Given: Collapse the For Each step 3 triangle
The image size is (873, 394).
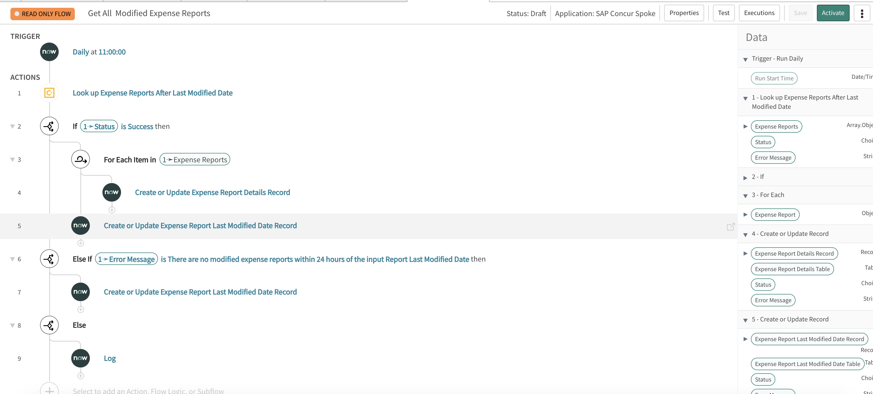Looking at the screenshot, I should point(12,159).
